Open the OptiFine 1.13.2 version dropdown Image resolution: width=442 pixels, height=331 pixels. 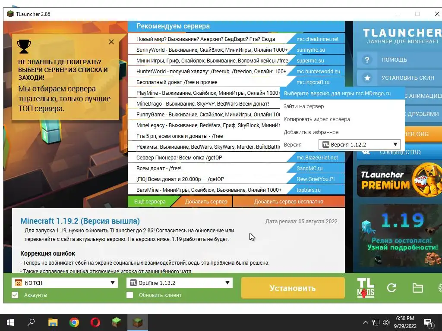(180, 283)
